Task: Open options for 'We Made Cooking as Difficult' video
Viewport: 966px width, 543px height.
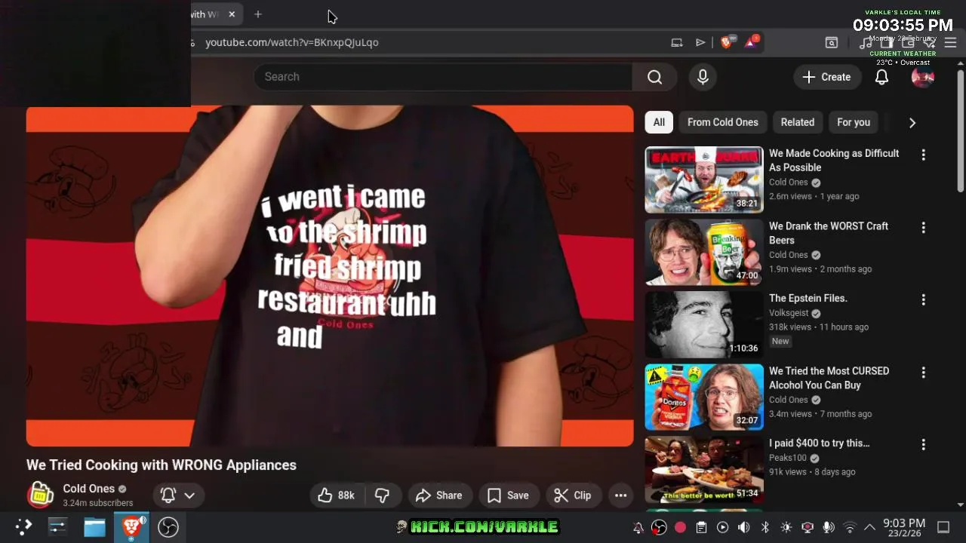Action: [x=923, y=155]
